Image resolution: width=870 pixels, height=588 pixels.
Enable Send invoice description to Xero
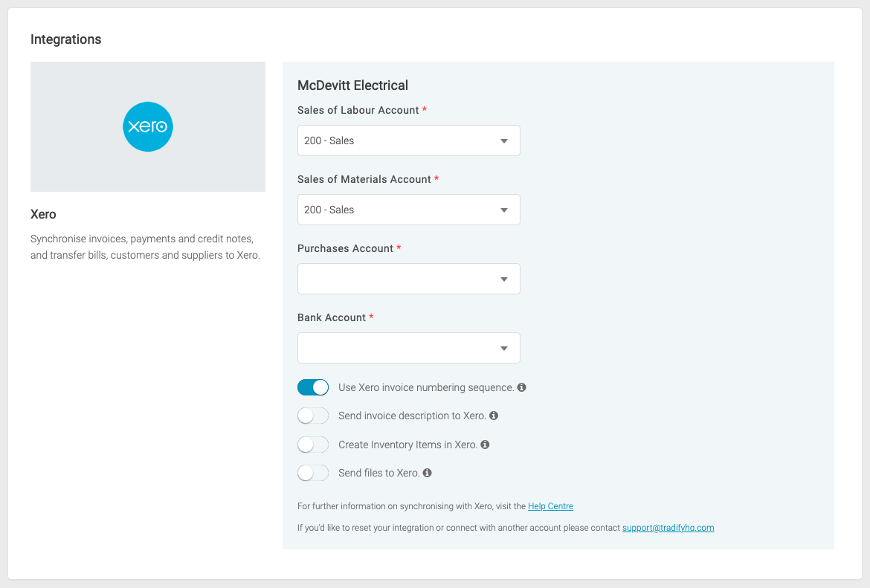[313, 416]
